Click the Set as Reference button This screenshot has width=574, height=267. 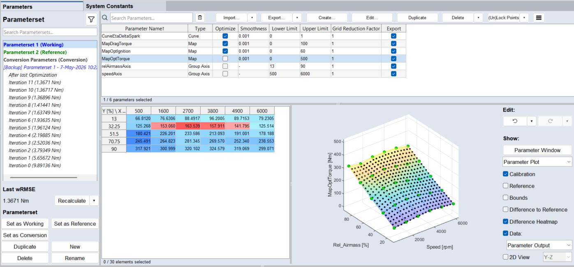click(x=75, y=224)
